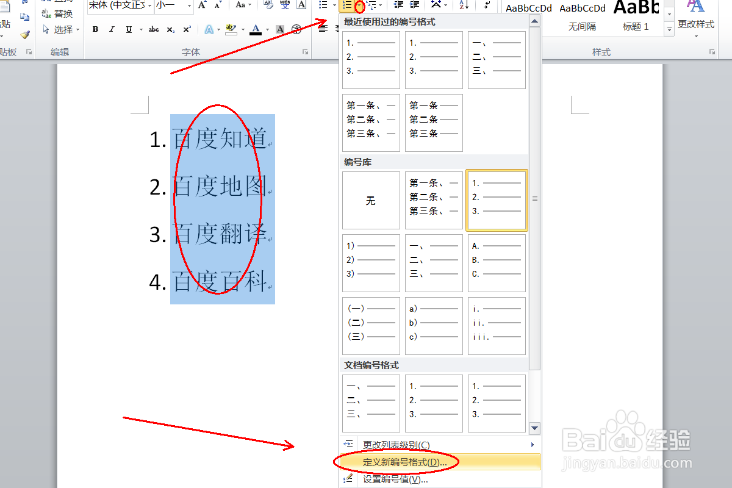This screenshot has width=732, height=488.
Task: Click the Copy icon in clipboard group
Action: tap(24, 16)
